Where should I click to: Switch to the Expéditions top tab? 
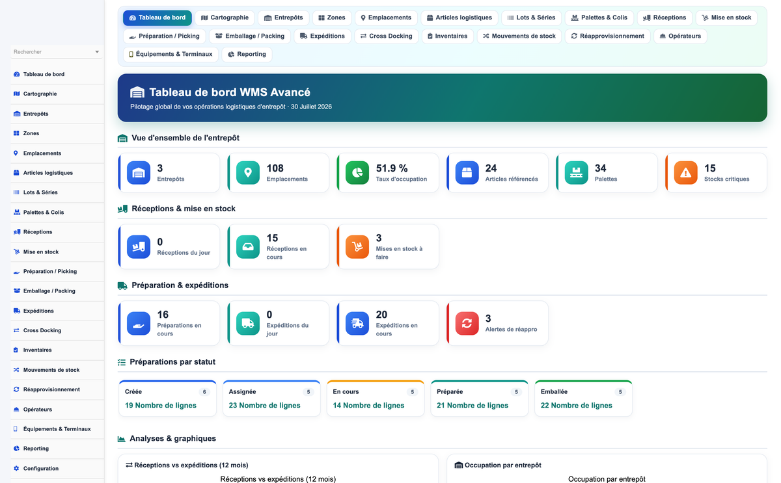point(323,36)
